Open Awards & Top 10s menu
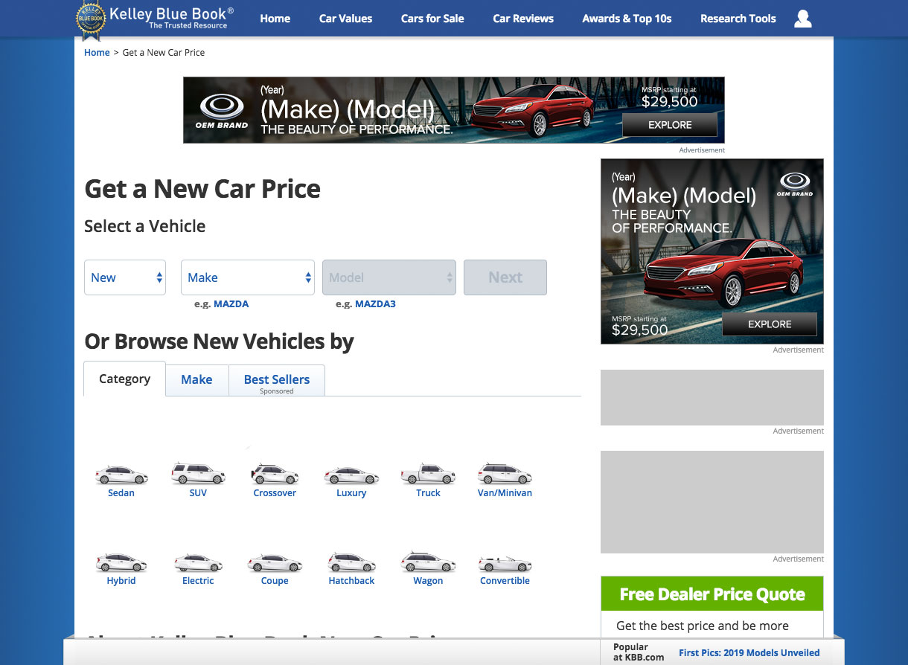 tap(627, 19)
